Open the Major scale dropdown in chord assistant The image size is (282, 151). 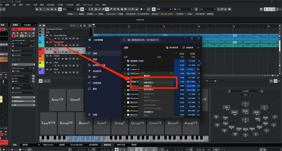pyautogui.click(x=246, y=95)
